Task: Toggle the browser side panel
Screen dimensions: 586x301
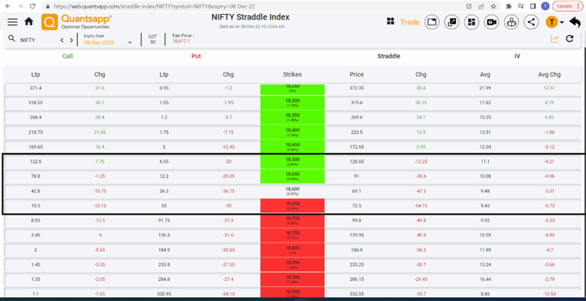Action: coord(533,6)
